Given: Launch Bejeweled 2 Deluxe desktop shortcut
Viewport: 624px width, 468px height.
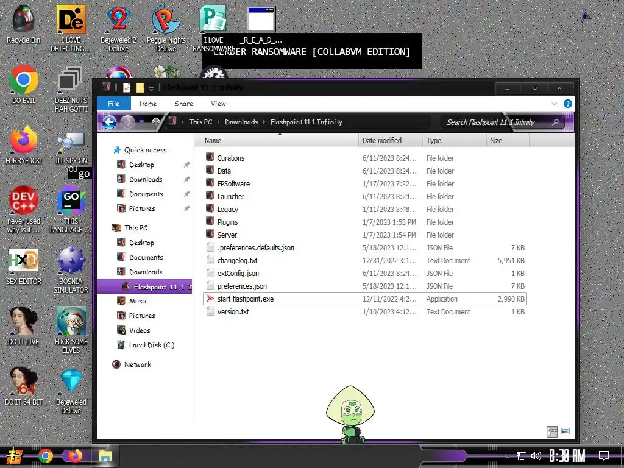Looking at the screenshot, I should tap(118, 28).
